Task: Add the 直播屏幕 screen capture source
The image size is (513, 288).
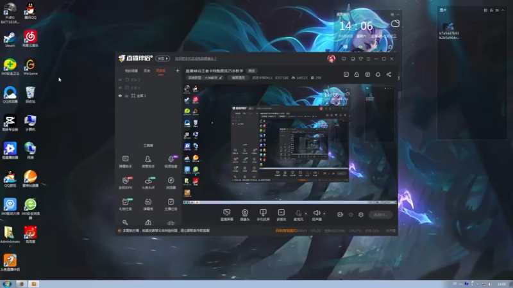Action: pyautogui.click(x=227, y=215)
